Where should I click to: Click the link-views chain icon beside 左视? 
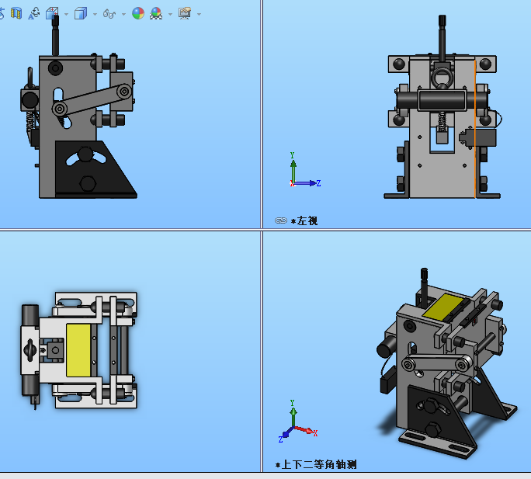tap(281, 220)
